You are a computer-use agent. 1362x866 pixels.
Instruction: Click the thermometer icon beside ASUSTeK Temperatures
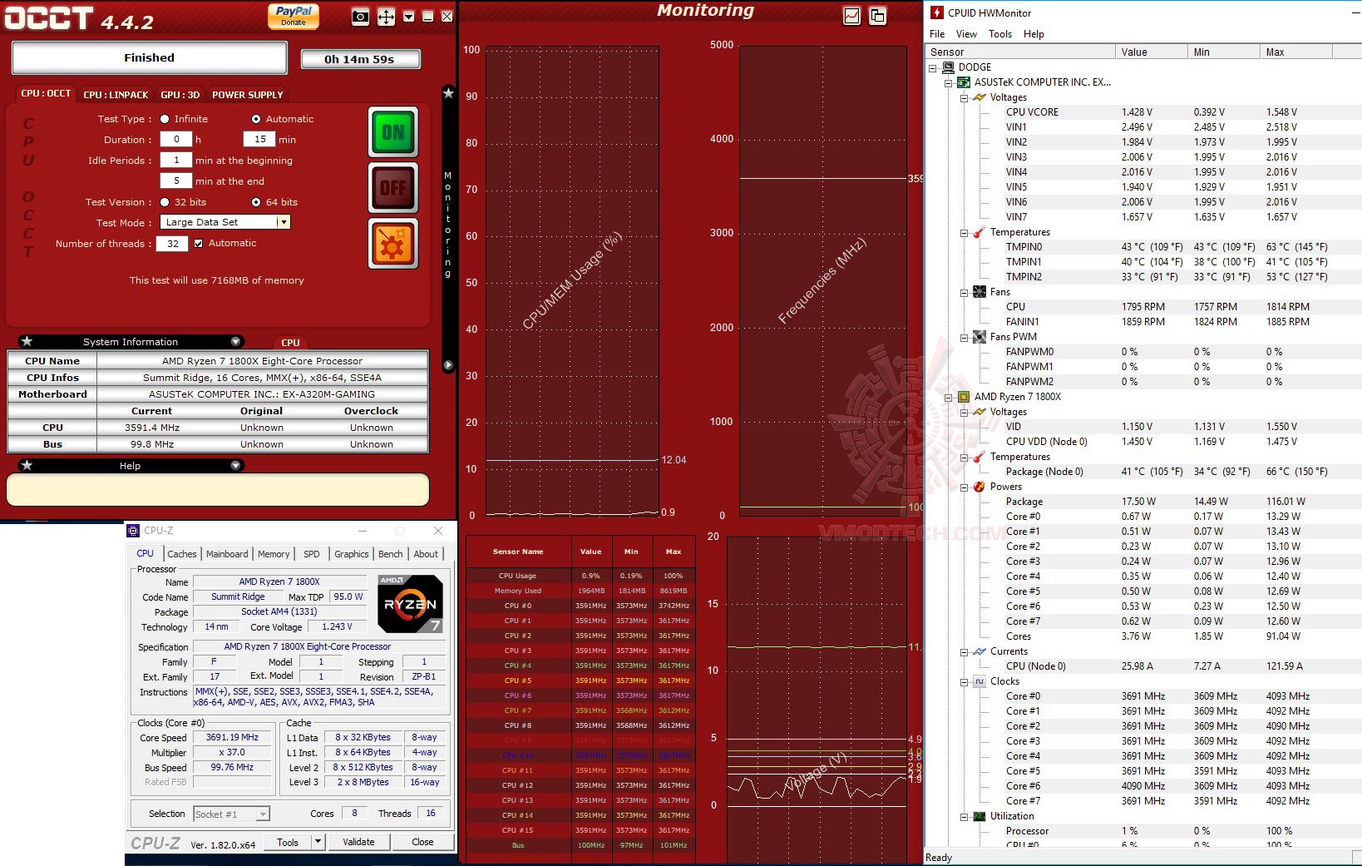click(x=980, y=232)
